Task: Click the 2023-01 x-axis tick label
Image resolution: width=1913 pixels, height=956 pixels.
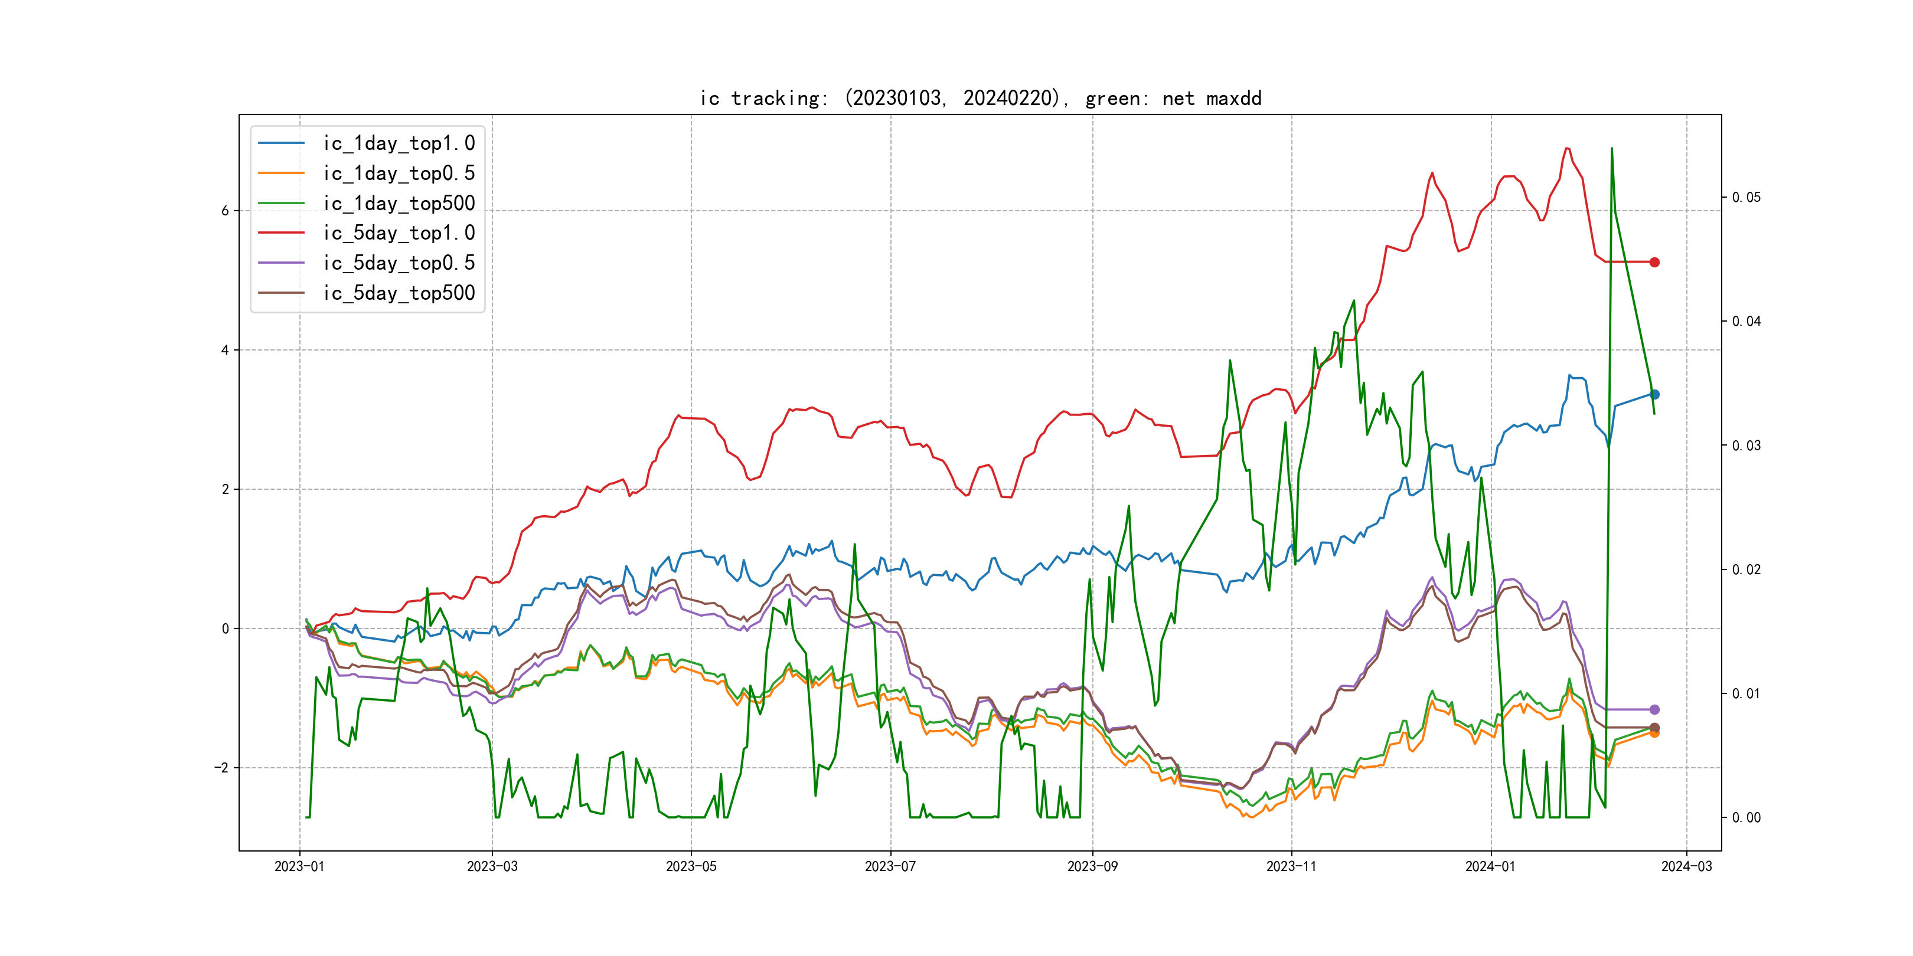Action: 299,866
